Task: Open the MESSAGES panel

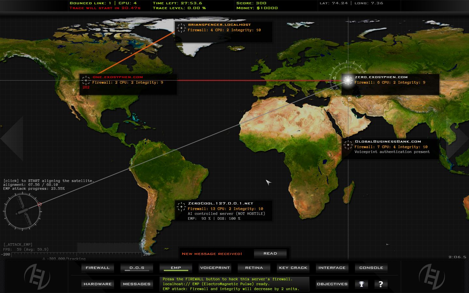Action: [136, 284]
